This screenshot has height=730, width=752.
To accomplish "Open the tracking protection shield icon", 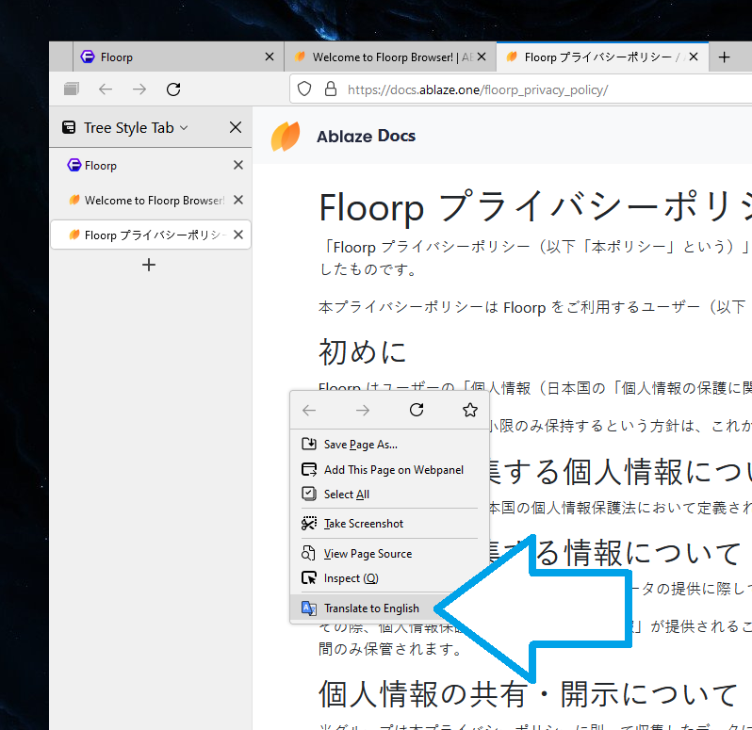I will (x=304, y=89).
